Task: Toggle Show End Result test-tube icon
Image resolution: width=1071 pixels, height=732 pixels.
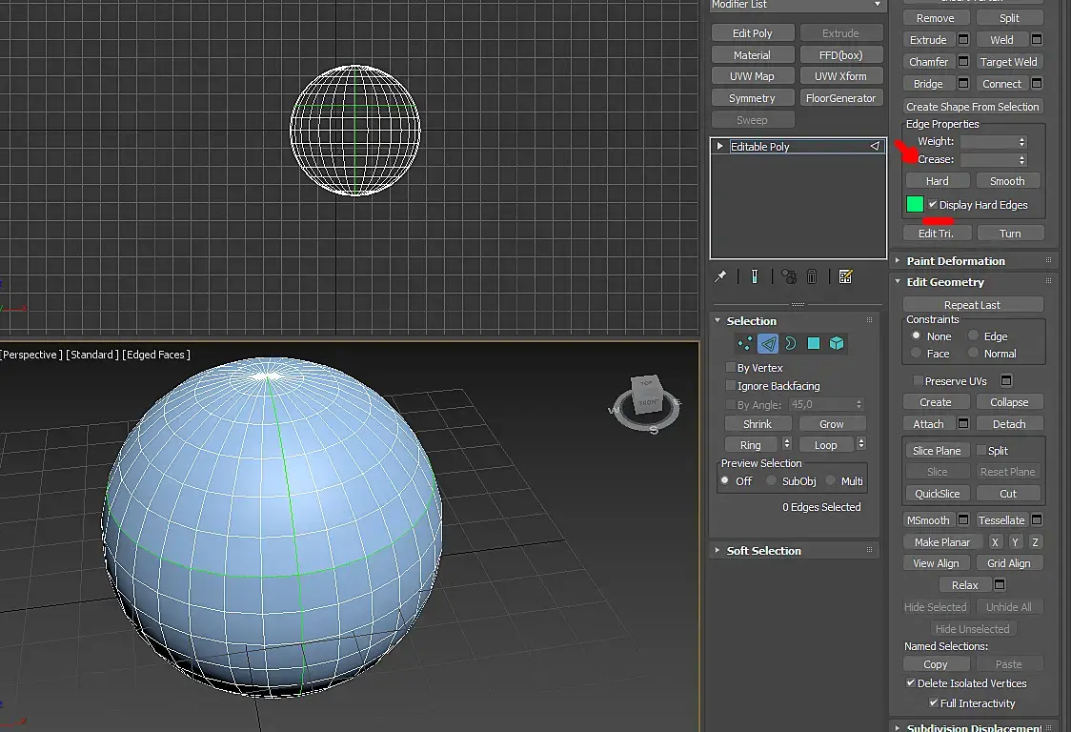Action: (x=754, y=276)
